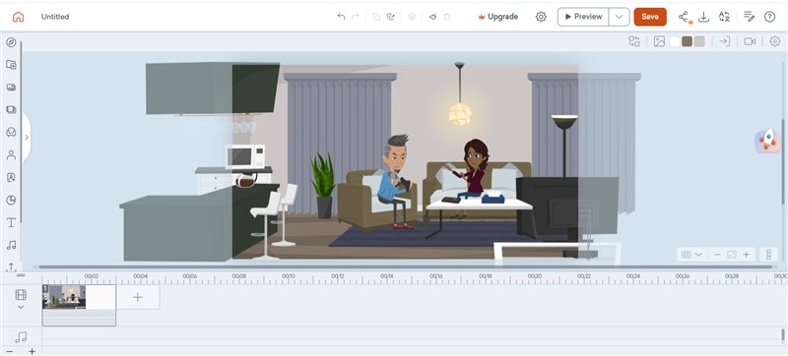Viewport: 788px width, 356px height.
Task: Zoom out the stage with the minus button
Action: click(717, 255)
